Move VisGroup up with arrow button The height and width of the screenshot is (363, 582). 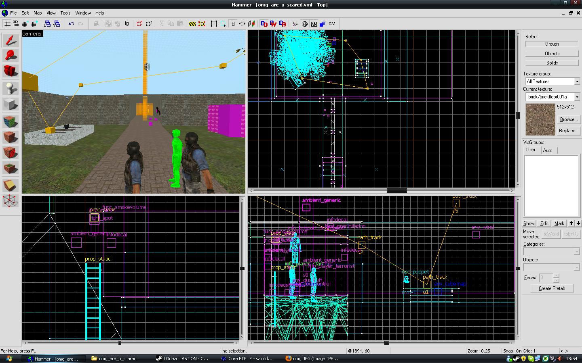point(571,223)
